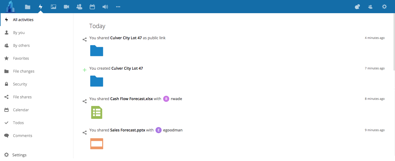
Task: Click the Nextcloud logo in top-left corner
Action: (x=11, y=6)
